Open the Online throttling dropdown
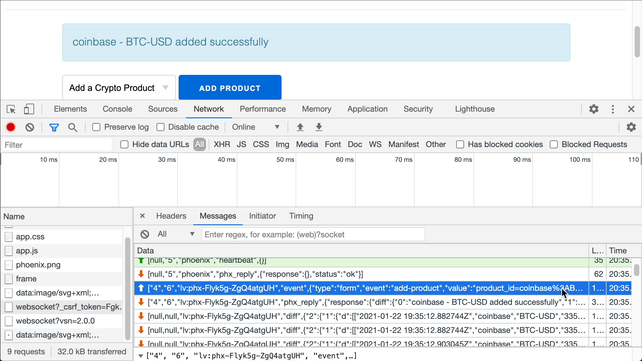 click(256, 127)
